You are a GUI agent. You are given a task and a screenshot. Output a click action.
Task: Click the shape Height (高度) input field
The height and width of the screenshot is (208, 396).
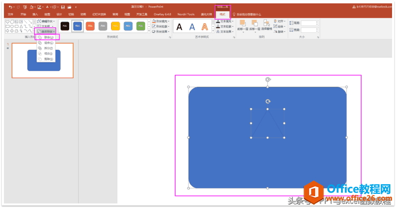tap(310, 23)
